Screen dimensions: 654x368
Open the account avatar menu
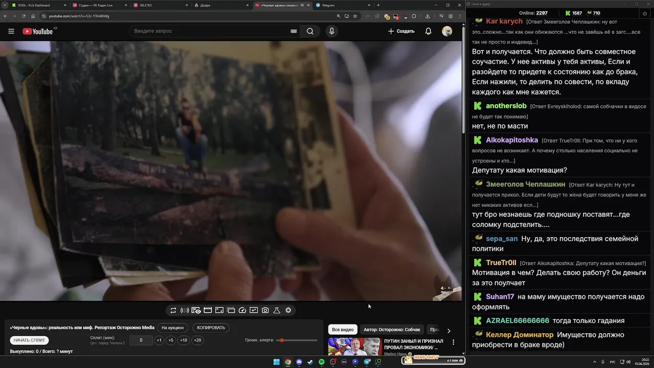point(447,31)
